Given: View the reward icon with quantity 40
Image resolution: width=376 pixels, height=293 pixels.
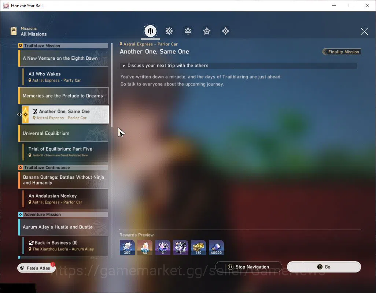Looking at the screenshot, I should pos(145,248).
